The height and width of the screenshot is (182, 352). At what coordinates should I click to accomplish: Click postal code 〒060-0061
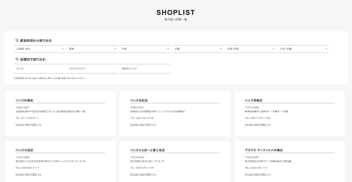pos(22,108)
